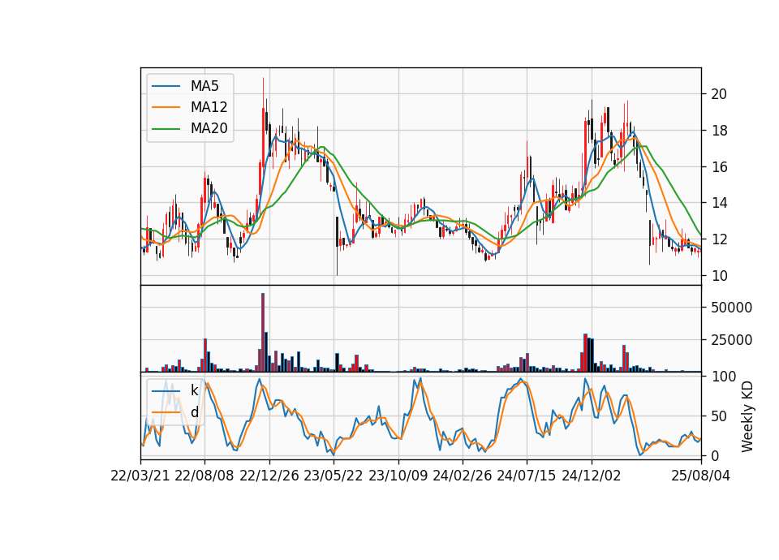Click the blue MA5 legend line sample
The height and width of the screenshot is (560, 779).
point(166,86)
